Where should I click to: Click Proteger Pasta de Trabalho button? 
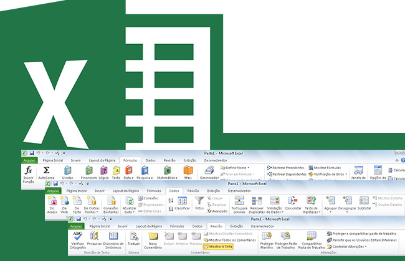pyautogui.click(x=285, y=240)
